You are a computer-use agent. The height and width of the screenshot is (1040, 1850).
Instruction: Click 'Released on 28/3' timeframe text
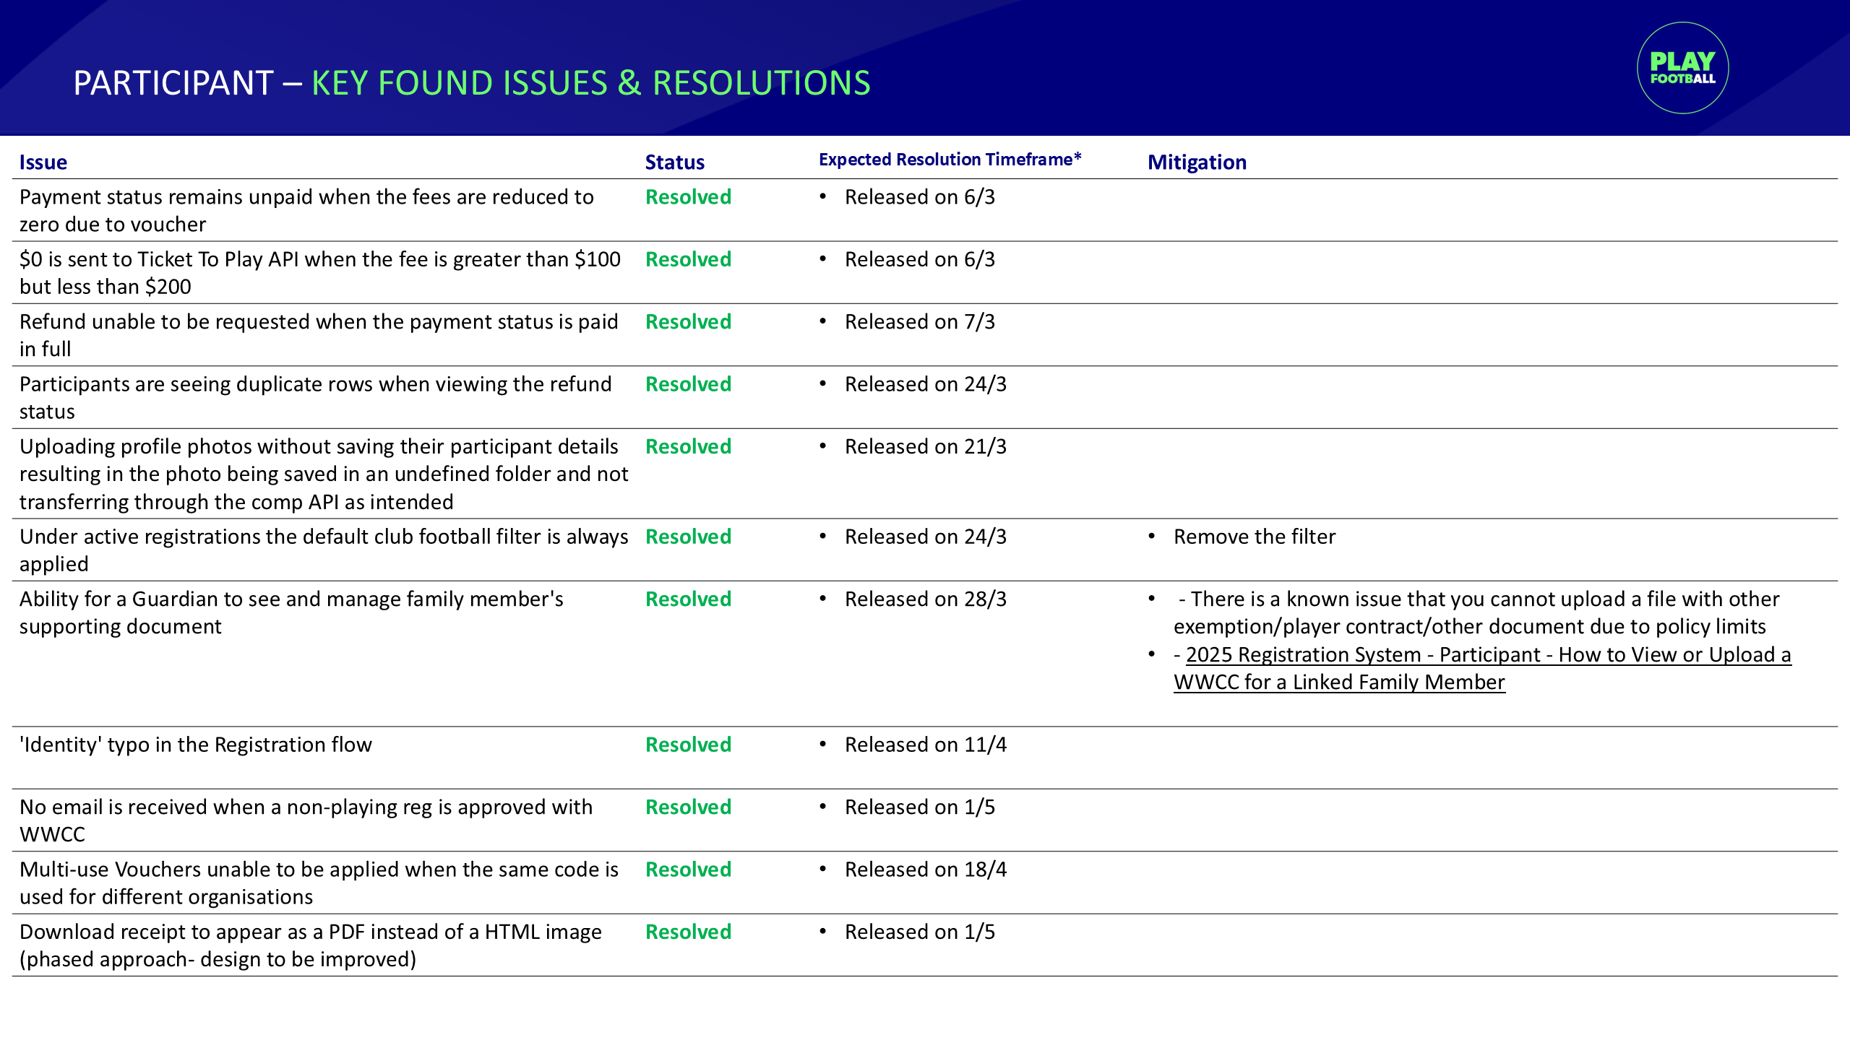925,599
